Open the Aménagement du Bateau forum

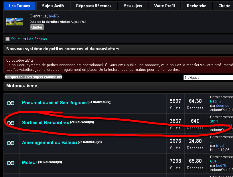(x=49, y=143)
